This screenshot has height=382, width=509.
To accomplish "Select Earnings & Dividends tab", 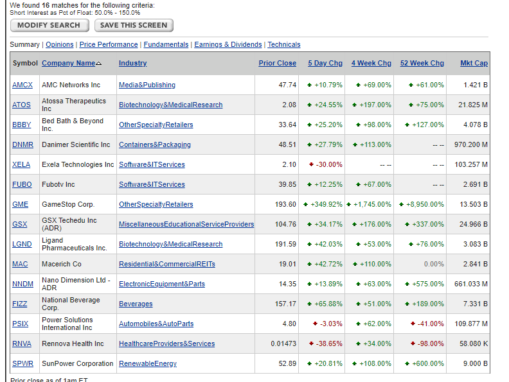I will click(x=228, y=44).
